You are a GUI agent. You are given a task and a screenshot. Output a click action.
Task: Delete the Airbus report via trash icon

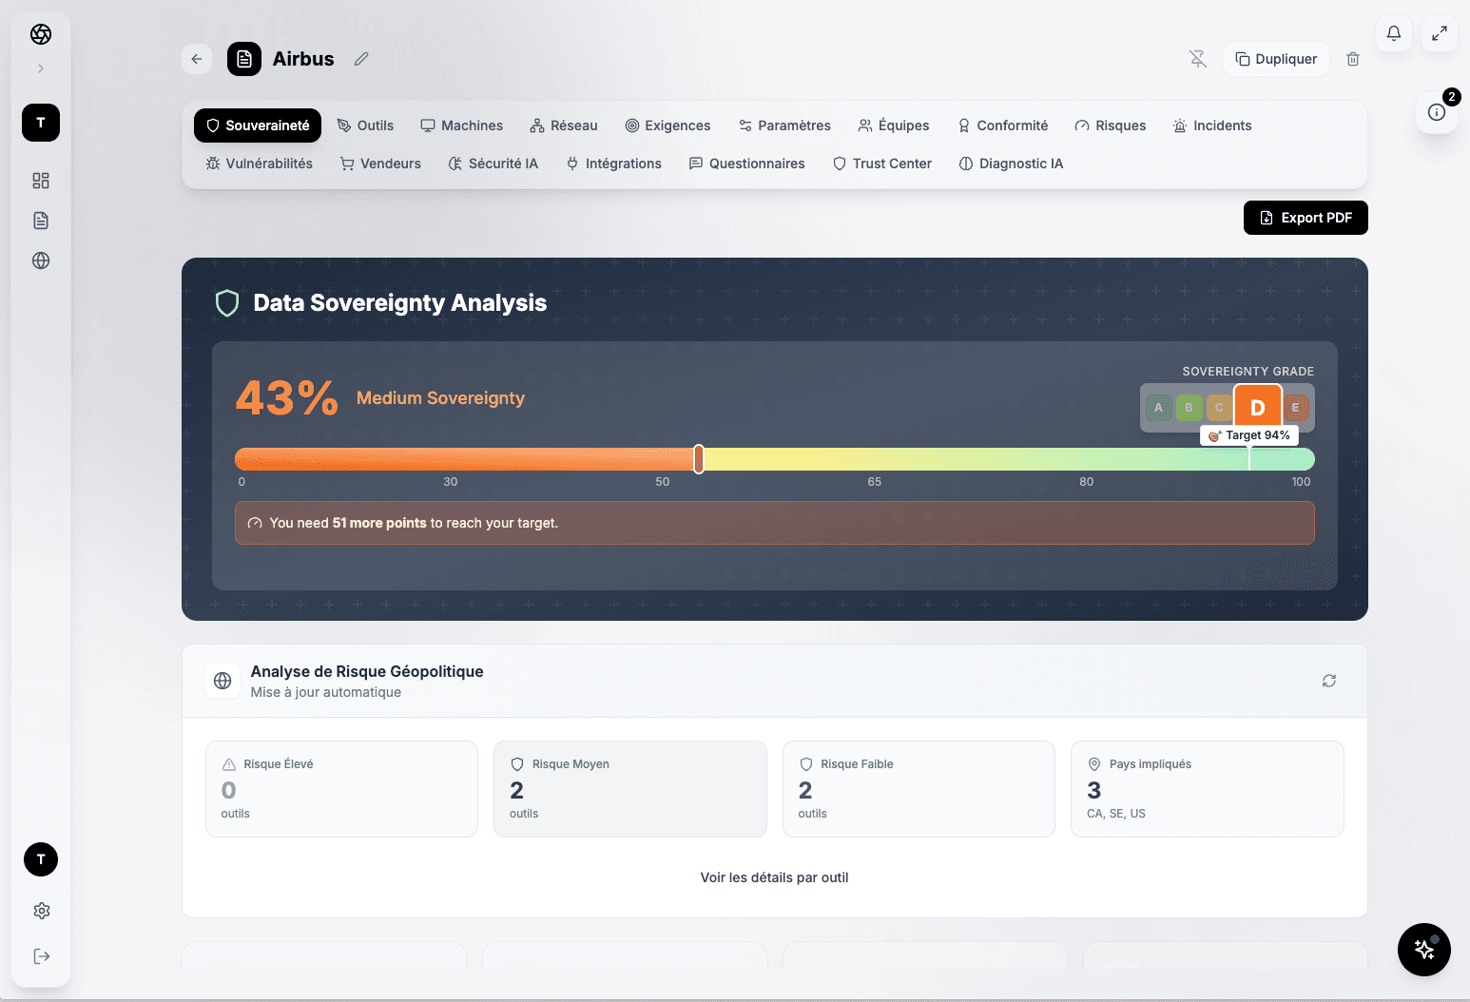click(x=1352, y=58)
